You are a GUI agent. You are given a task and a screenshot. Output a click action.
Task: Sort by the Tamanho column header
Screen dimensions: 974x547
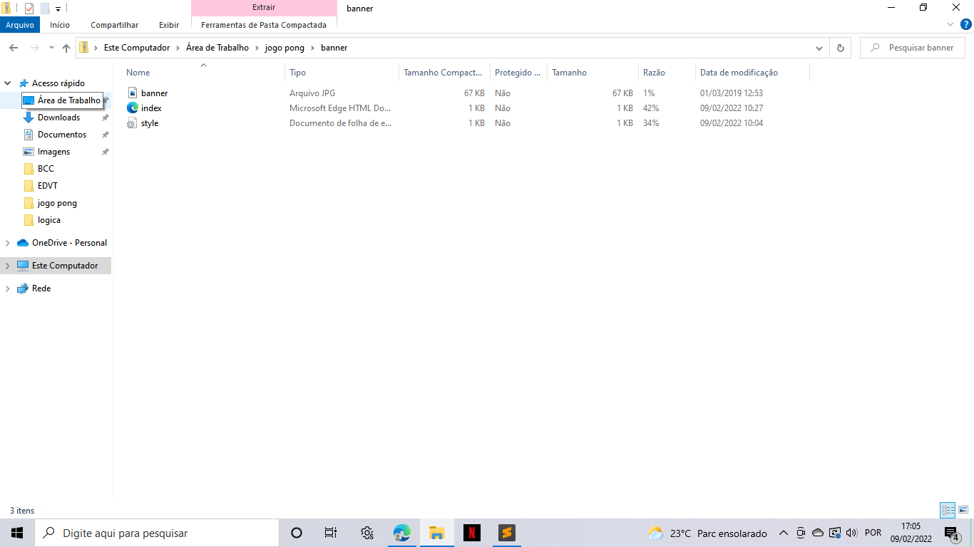[x=593, y=73]
